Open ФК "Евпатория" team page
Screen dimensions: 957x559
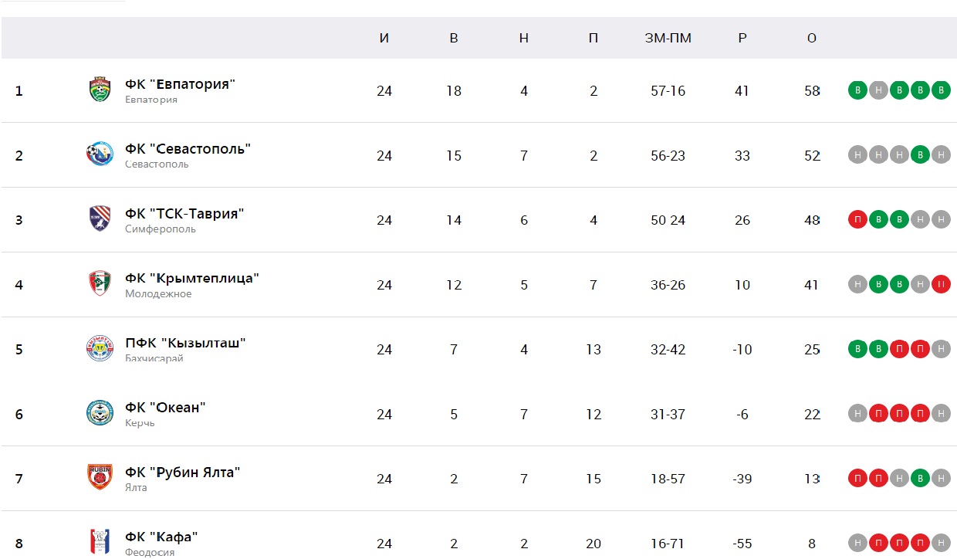pos(180,84)
